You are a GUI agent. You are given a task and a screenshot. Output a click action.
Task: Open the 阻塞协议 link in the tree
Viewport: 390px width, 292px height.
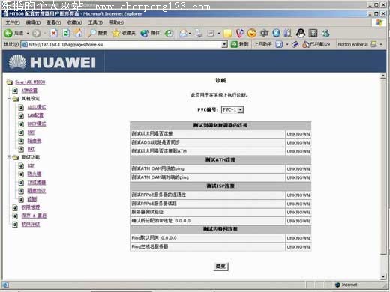point(37,191)
